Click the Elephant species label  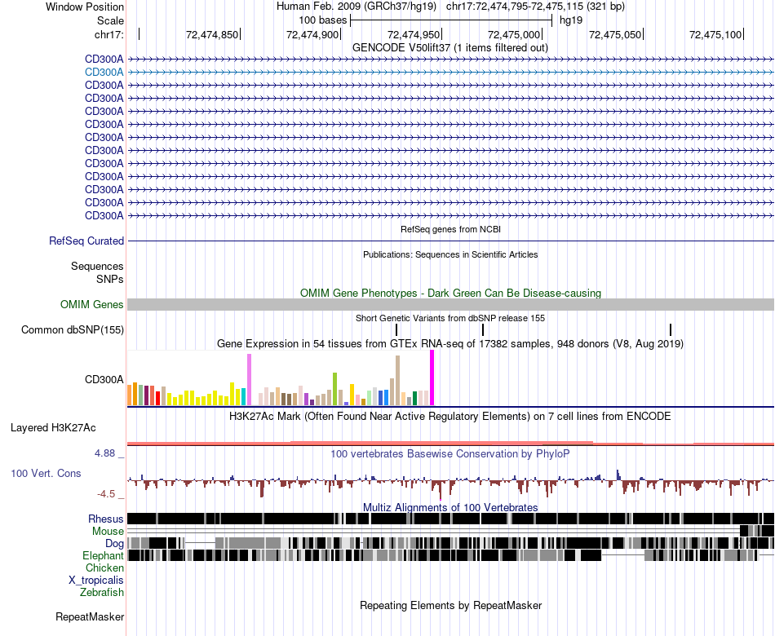point(103,556)
